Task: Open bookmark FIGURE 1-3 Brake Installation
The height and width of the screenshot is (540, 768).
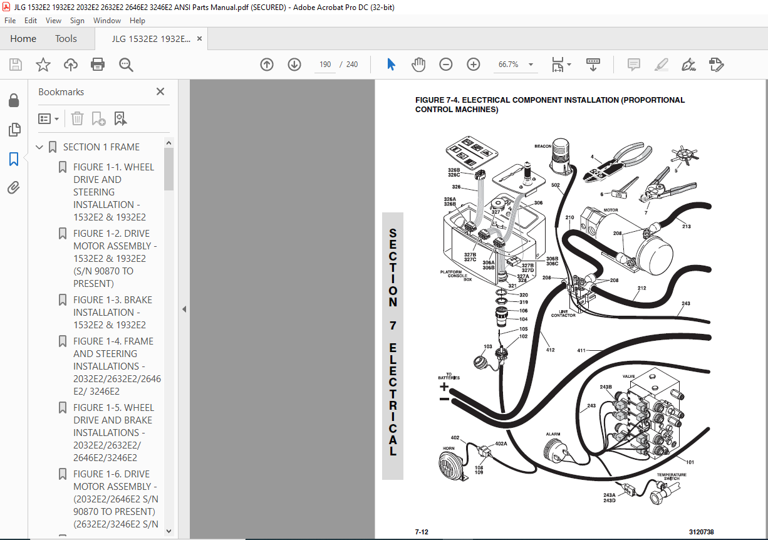Action: (x=113, y=313)
